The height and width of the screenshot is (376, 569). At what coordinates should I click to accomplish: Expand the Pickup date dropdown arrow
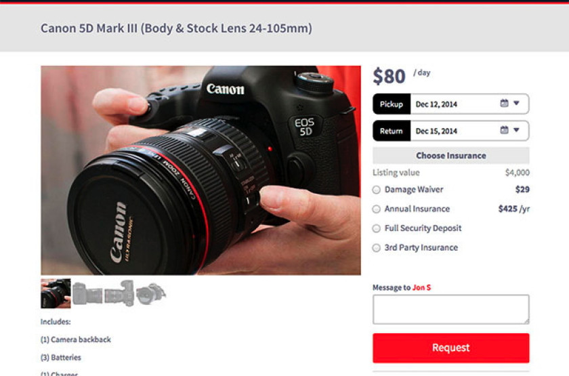pos(516,103)
